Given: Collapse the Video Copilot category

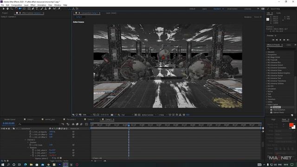Looking at the screenshot, I should (266, 104).
